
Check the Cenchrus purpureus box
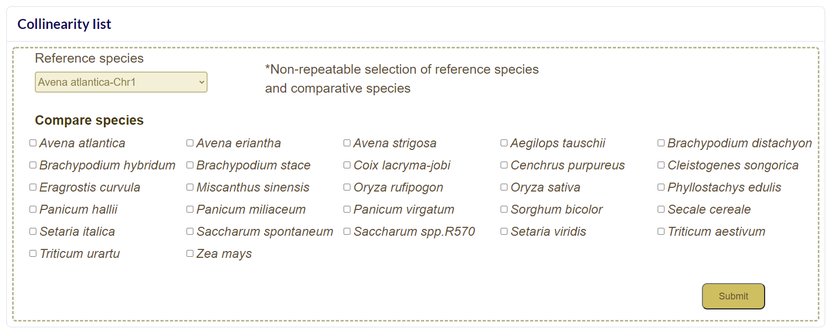tap(504, 165)
